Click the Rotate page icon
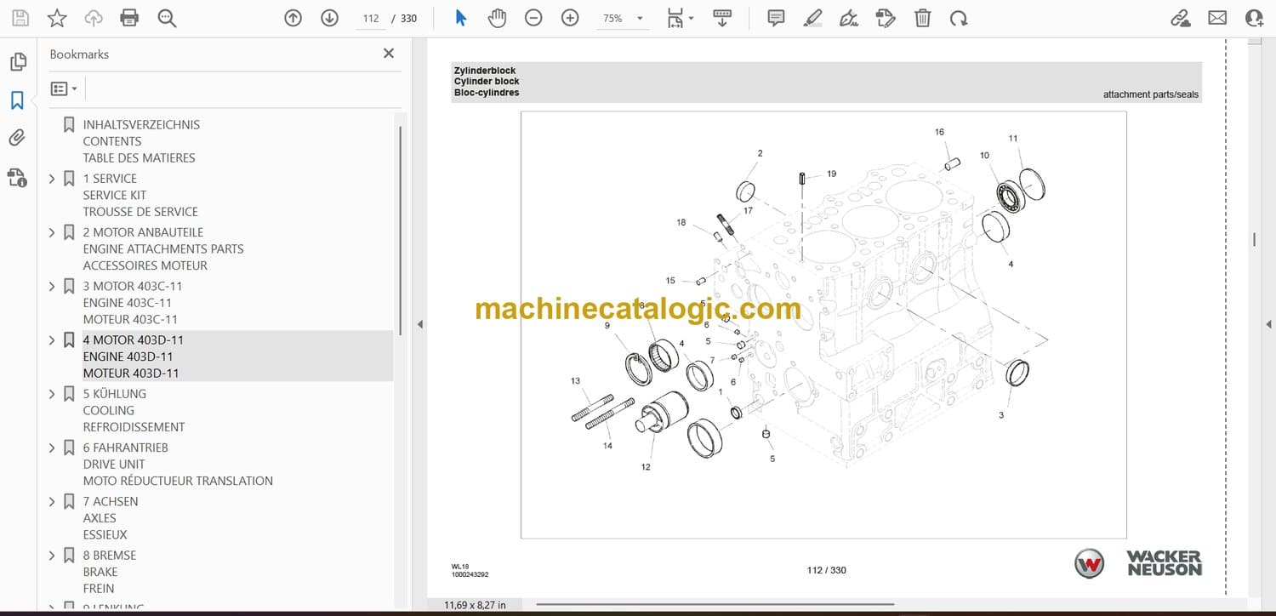Screen dimensions: 1276x616 pyautogui.click(x=959, y=18)
